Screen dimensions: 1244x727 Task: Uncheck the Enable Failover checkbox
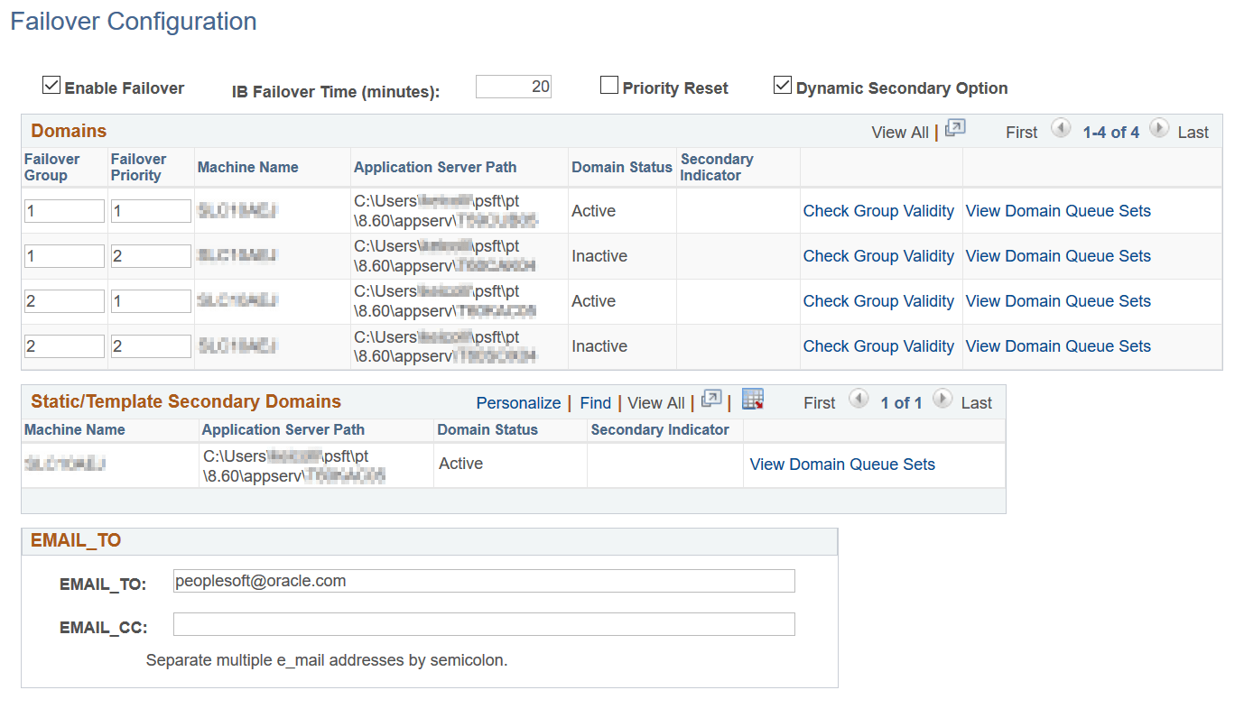click(51, 85)
